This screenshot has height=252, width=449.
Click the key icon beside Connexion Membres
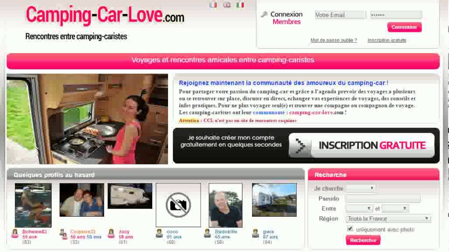click(x=264, y=14)
